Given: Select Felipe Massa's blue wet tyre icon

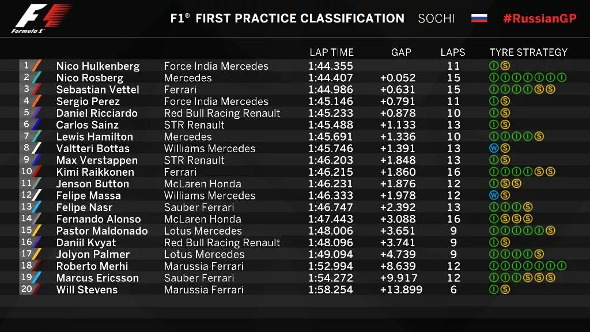Looking at the screenshot, I should 494,195.
